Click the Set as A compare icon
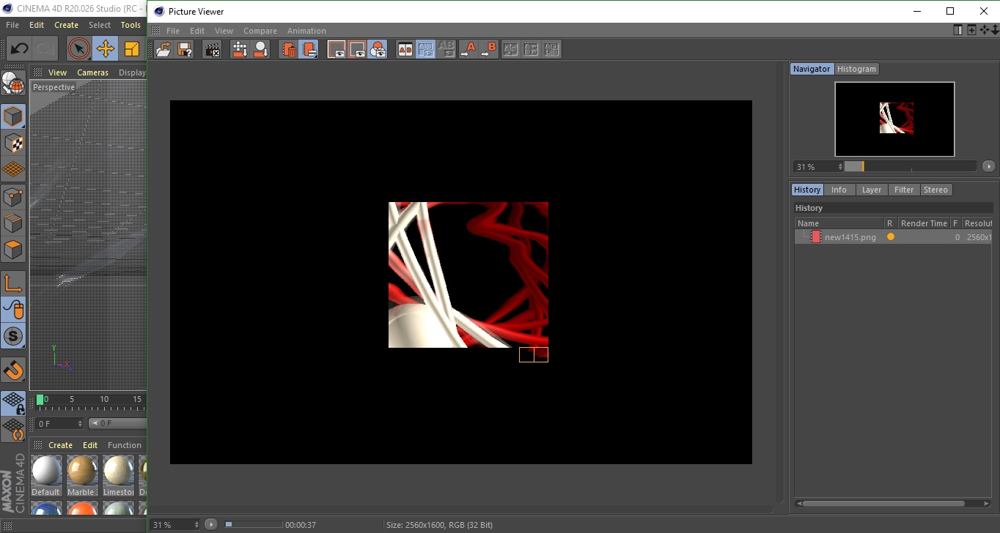 (468, 50)
